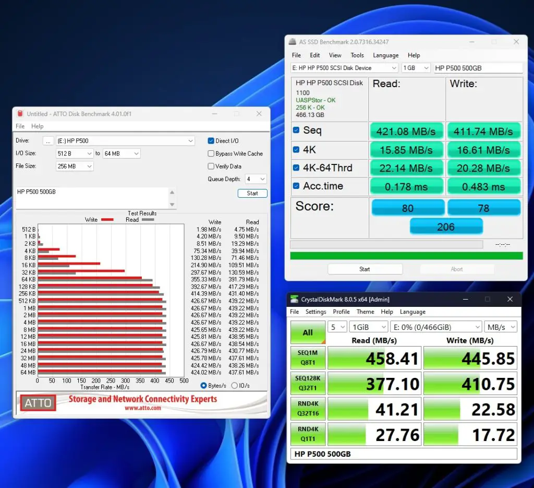Click the gray AS SSD progress bar
Screen dimensions: 534x488
(386, 244)
